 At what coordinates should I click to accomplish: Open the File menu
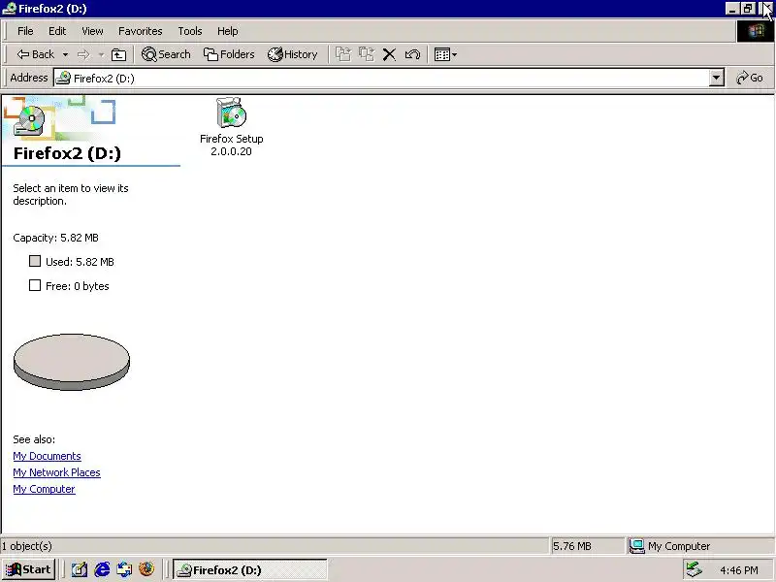click(25, 31)
